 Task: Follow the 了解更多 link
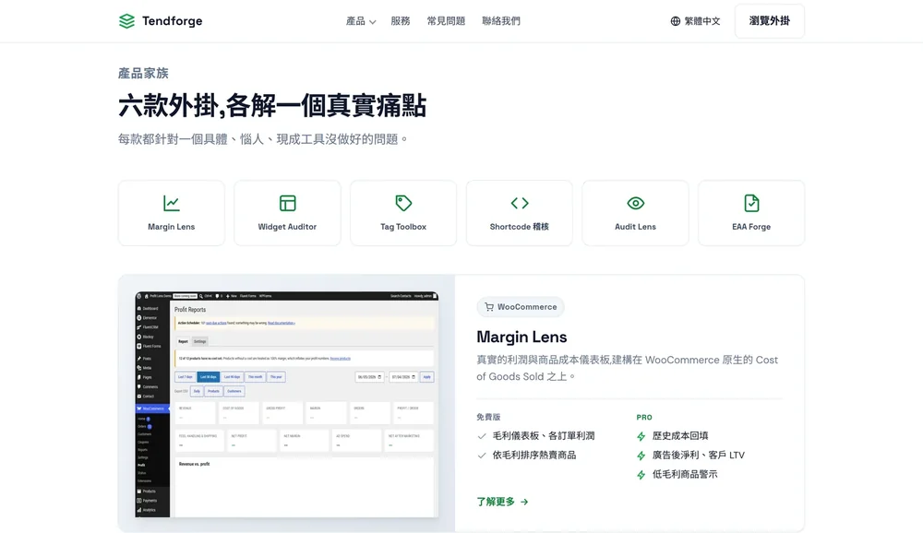coord(502,502)
